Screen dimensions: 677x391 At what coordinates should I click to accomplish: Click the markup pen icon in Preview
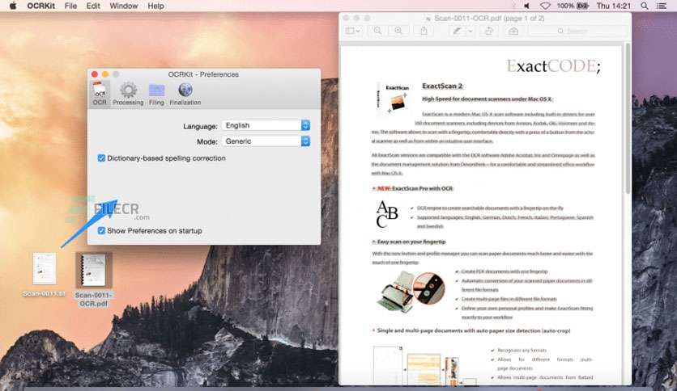[x=457, y=31]
